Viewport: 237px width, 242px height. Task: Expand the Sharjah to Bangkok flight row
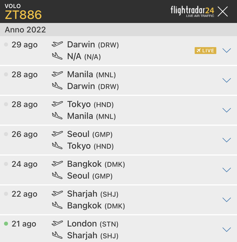tap(226, 200)
